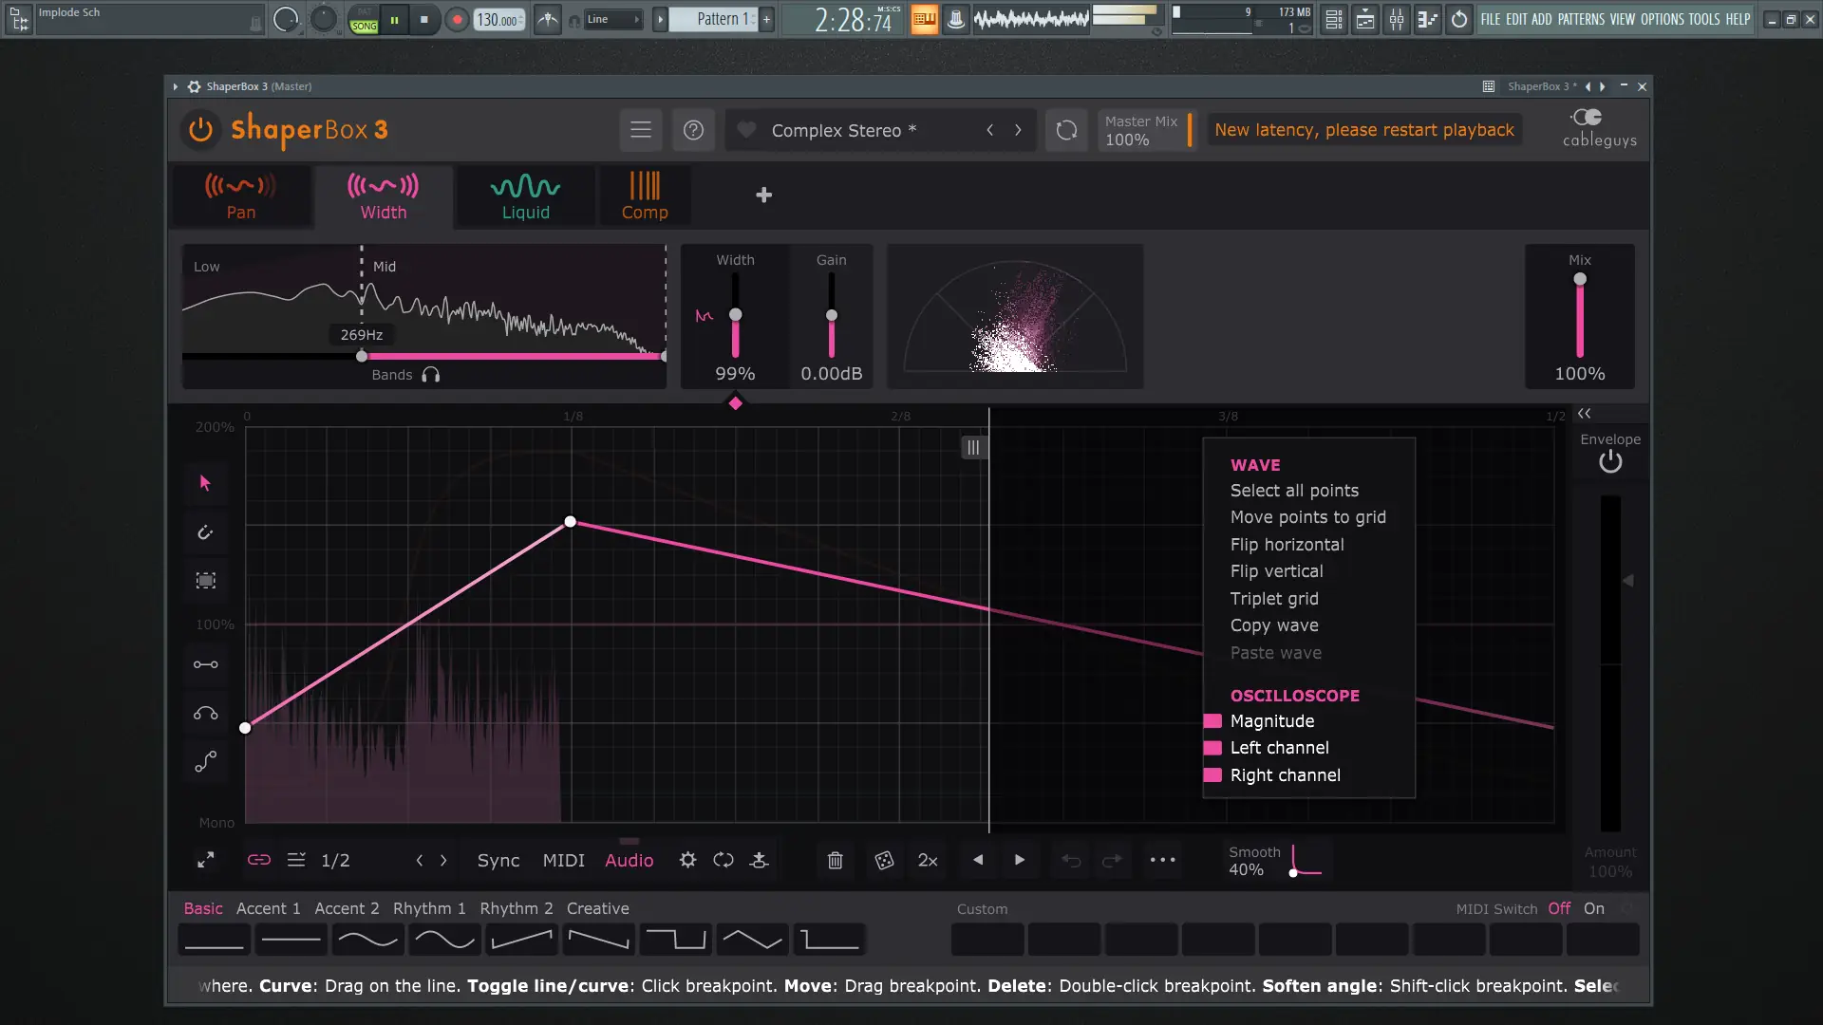
Task: Click the 2x wave double button
Action: coord(928,860)
